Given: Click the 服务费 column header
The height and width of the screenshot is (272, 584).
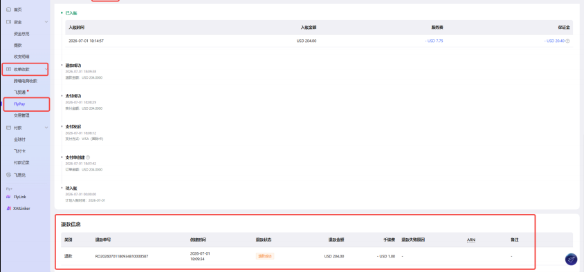Looking at the screenshot, I should click(437, 28).
